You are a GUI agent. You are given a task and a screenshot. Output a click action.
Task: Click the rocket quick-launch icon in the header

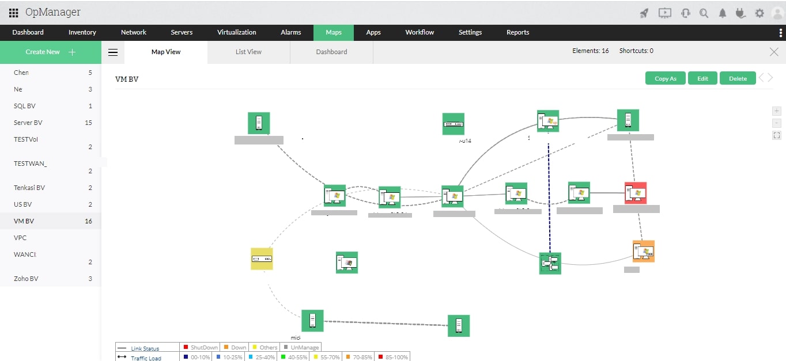(x=644, y=13)
